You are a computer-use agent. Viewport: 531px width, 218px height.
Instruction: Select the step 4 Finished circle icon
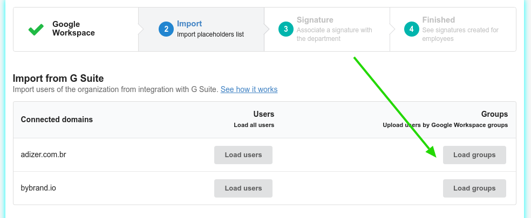(x=411, y=29)
